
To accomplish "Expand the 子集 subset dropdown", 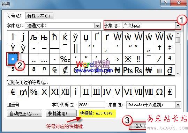I will tap(178, 26).
